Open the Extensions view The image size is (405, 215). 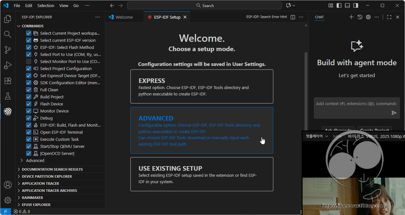[x=8, y=81]
